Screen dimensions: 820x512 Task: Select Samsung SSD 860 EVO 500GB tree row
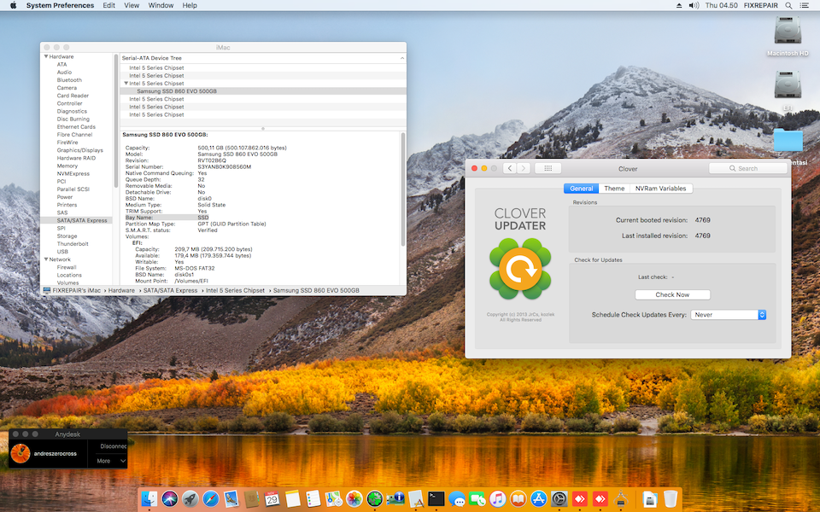263,91
